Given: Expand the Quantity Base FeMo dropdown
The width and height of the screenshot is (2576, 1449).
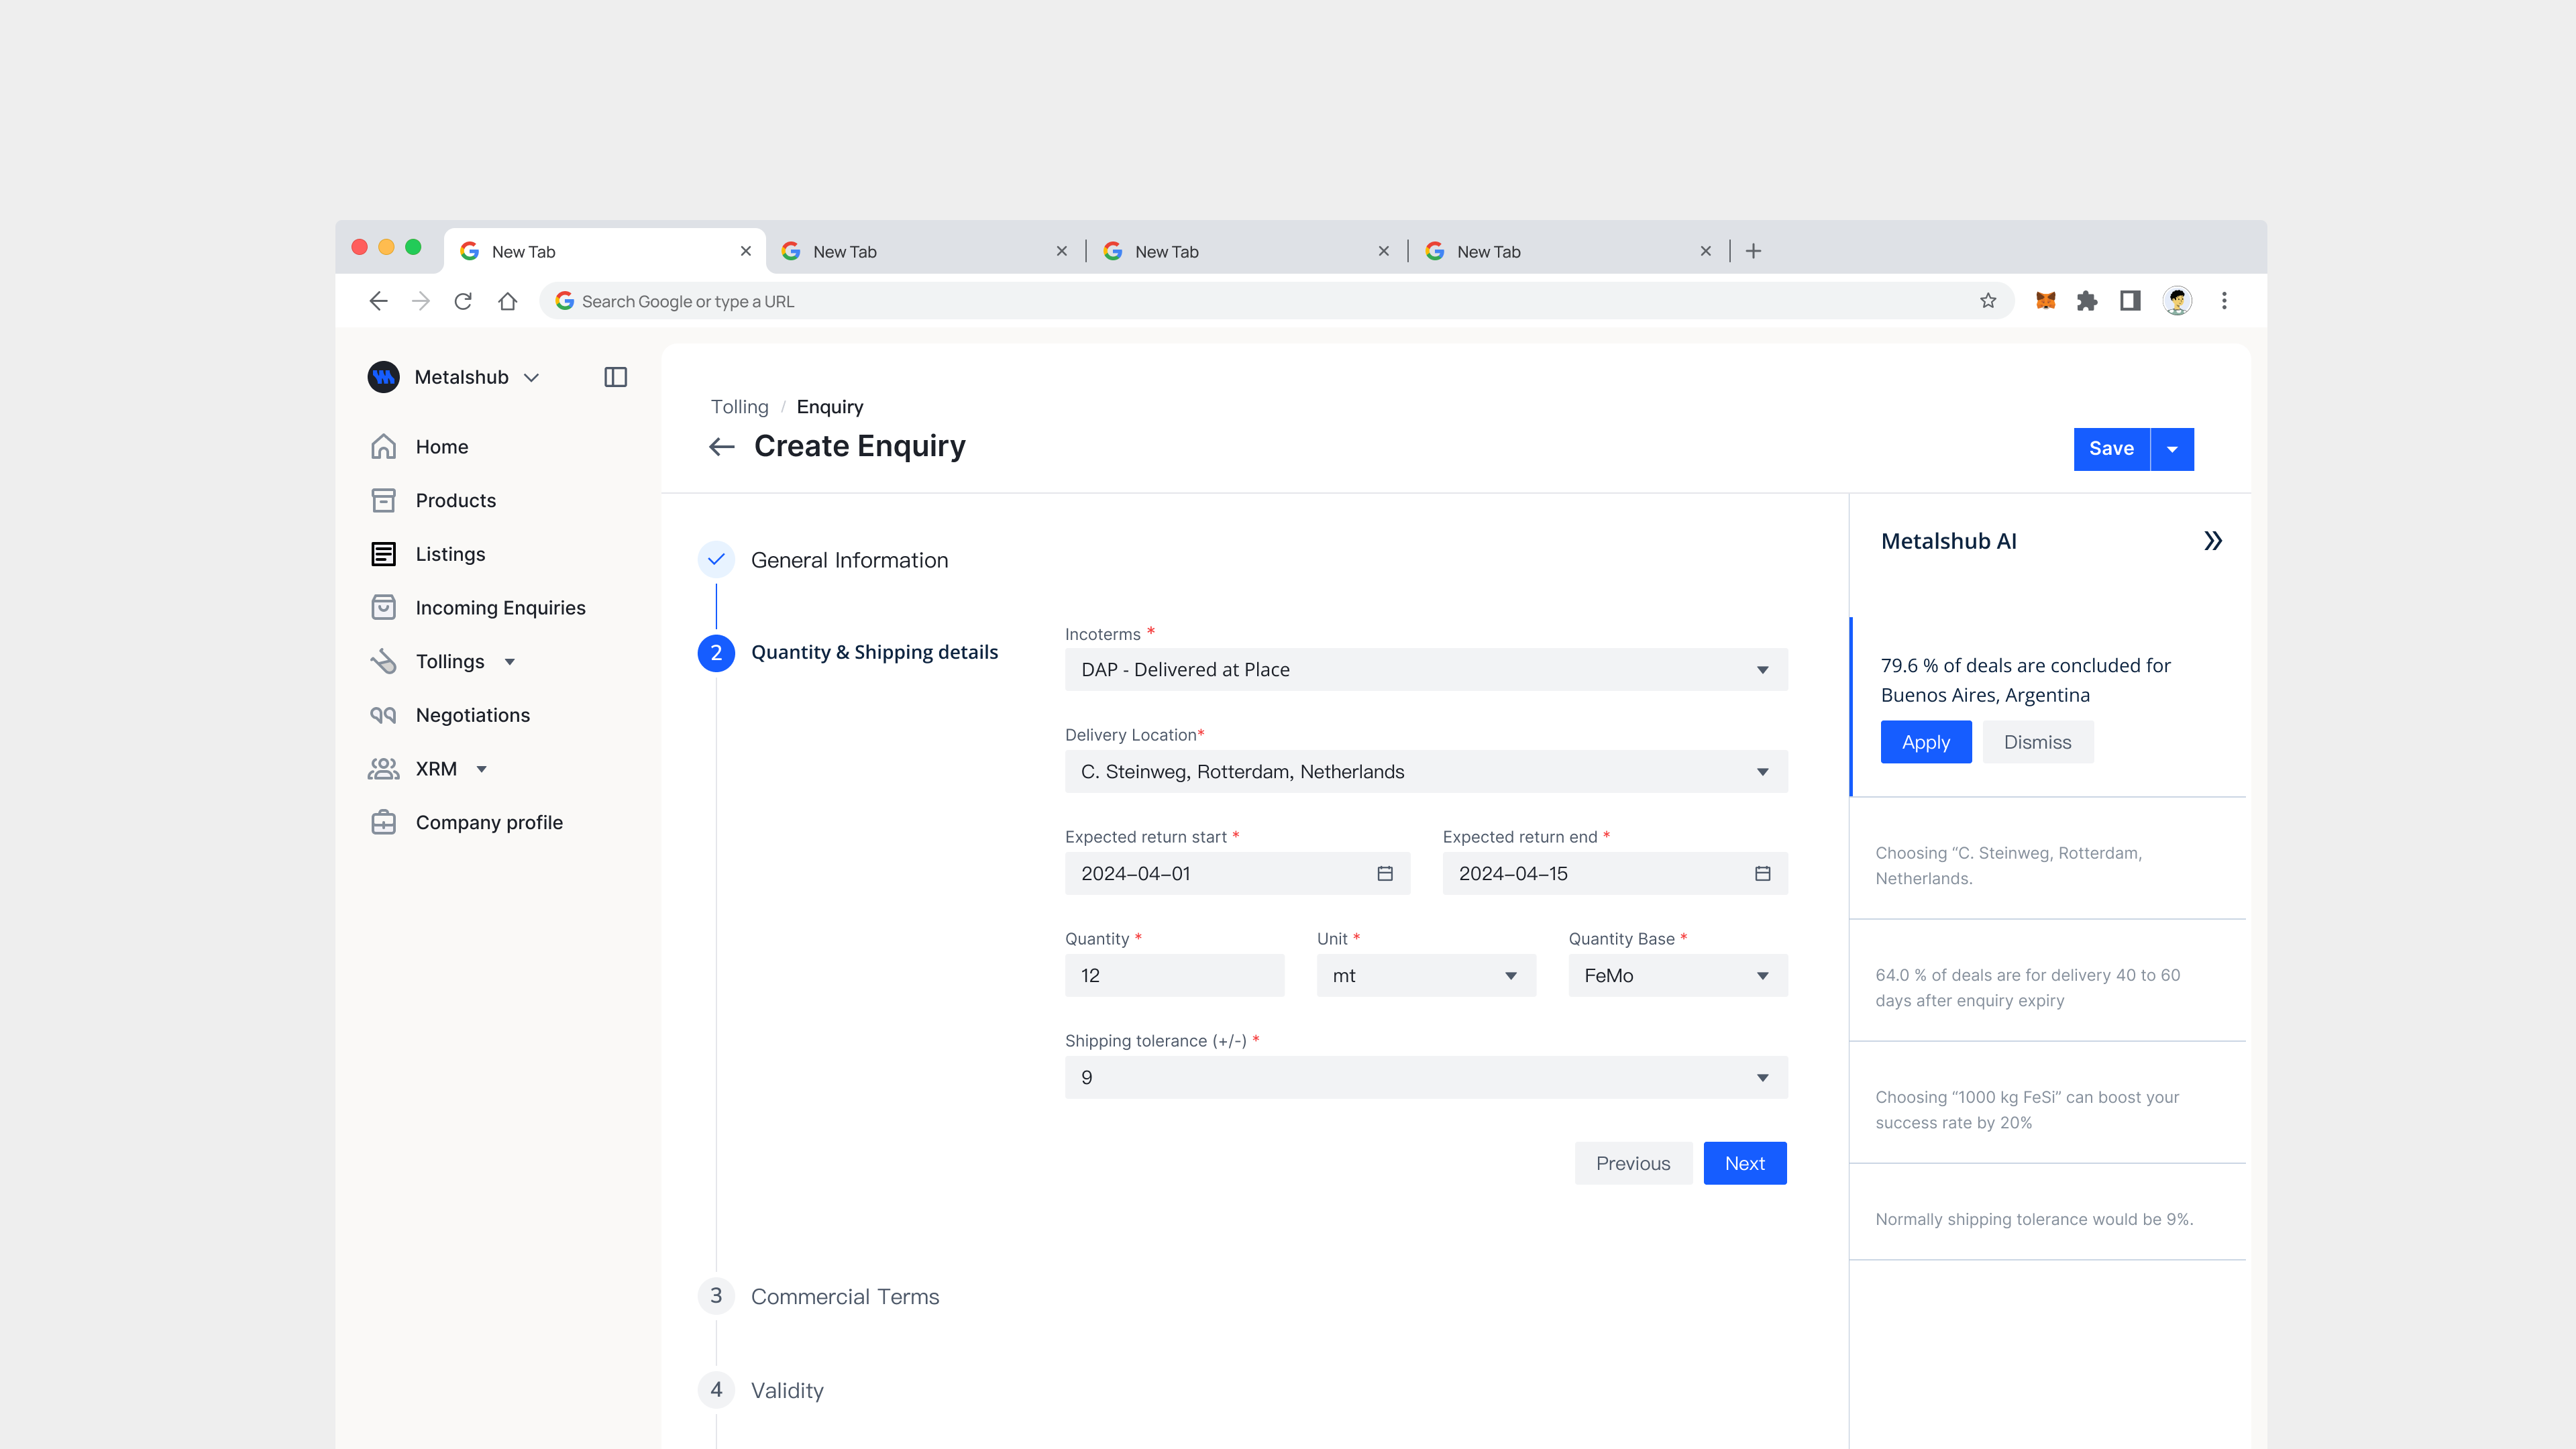Looking at the screenshot, I should tap(1677, 975).
